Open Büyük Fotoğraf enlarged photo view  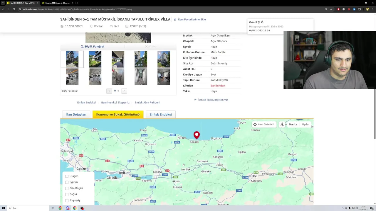tap(92, 47)
